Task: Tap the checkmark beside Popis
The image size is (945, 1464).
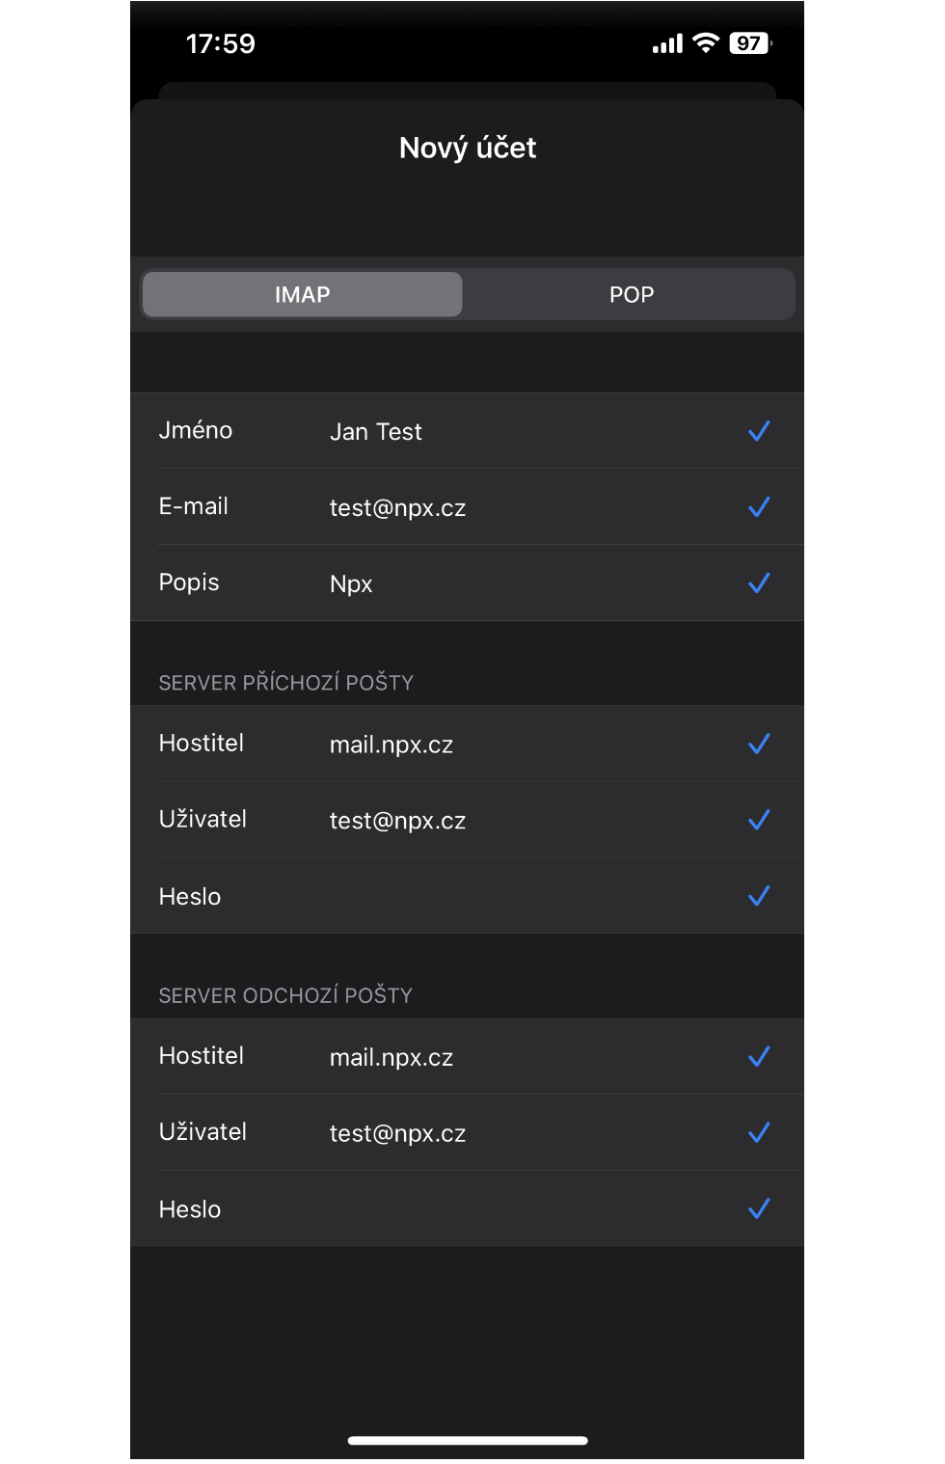Action: [x=759, y=583]
